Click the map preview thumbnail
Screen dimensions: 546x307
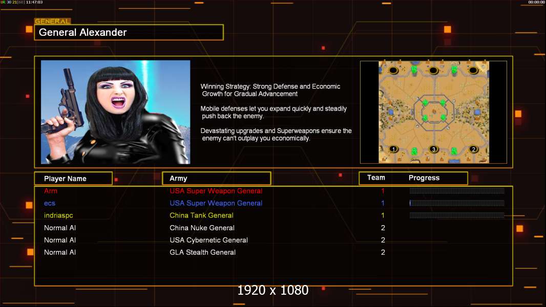pos(433,112)
